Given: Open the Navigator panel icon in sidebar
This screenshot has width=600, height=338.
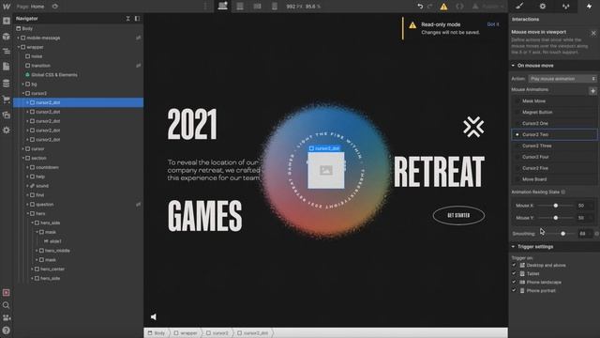Looking at the screenshot, I should click(7, 51).
